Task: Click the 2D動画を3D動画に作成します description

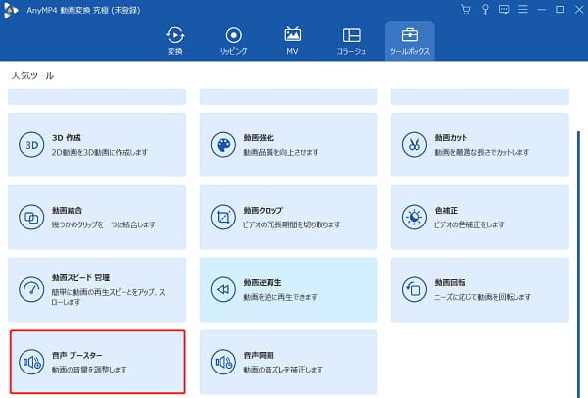Action: [100, 152]
